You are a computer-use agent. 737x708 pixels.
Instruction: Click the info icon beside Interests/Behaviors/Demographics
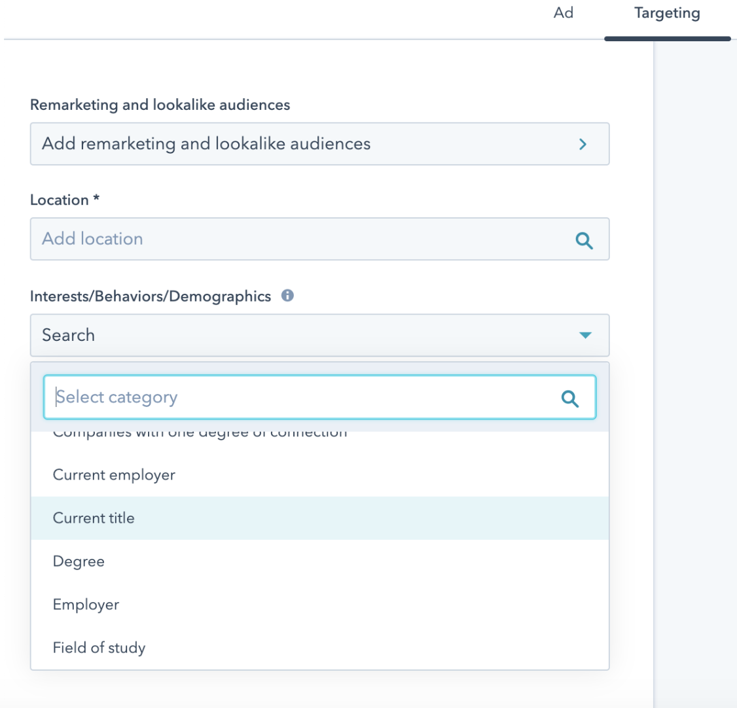click(287, 296)
